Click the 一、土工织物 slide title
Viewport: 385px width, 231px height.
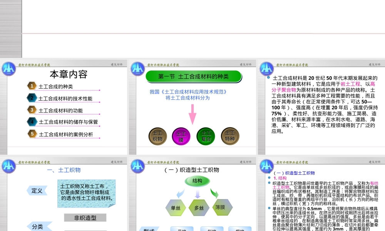tap(64, 170)
